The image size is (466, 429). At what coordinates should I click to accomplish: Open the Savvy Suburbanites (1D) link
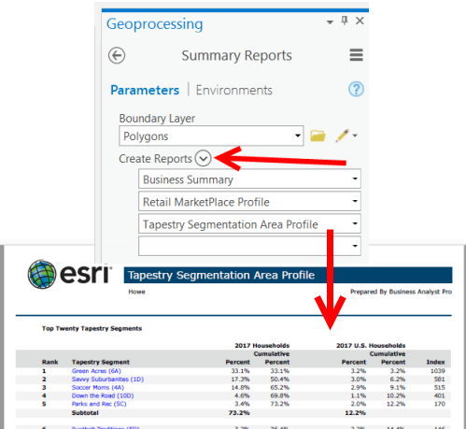pyautogui.click(x=107, y=379)
